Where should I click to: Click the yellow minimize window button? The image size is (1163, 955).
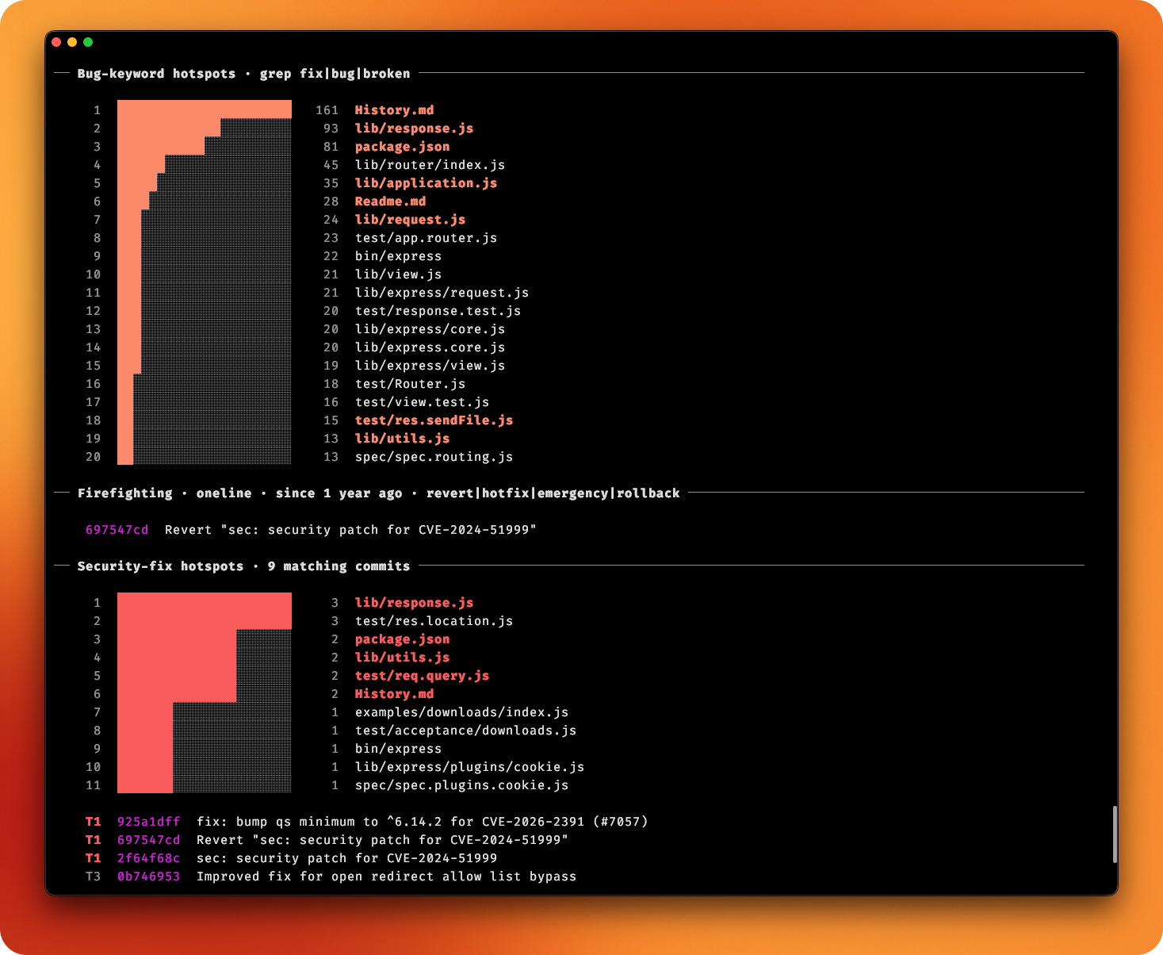pyautogui.click(x=72, y=42)
